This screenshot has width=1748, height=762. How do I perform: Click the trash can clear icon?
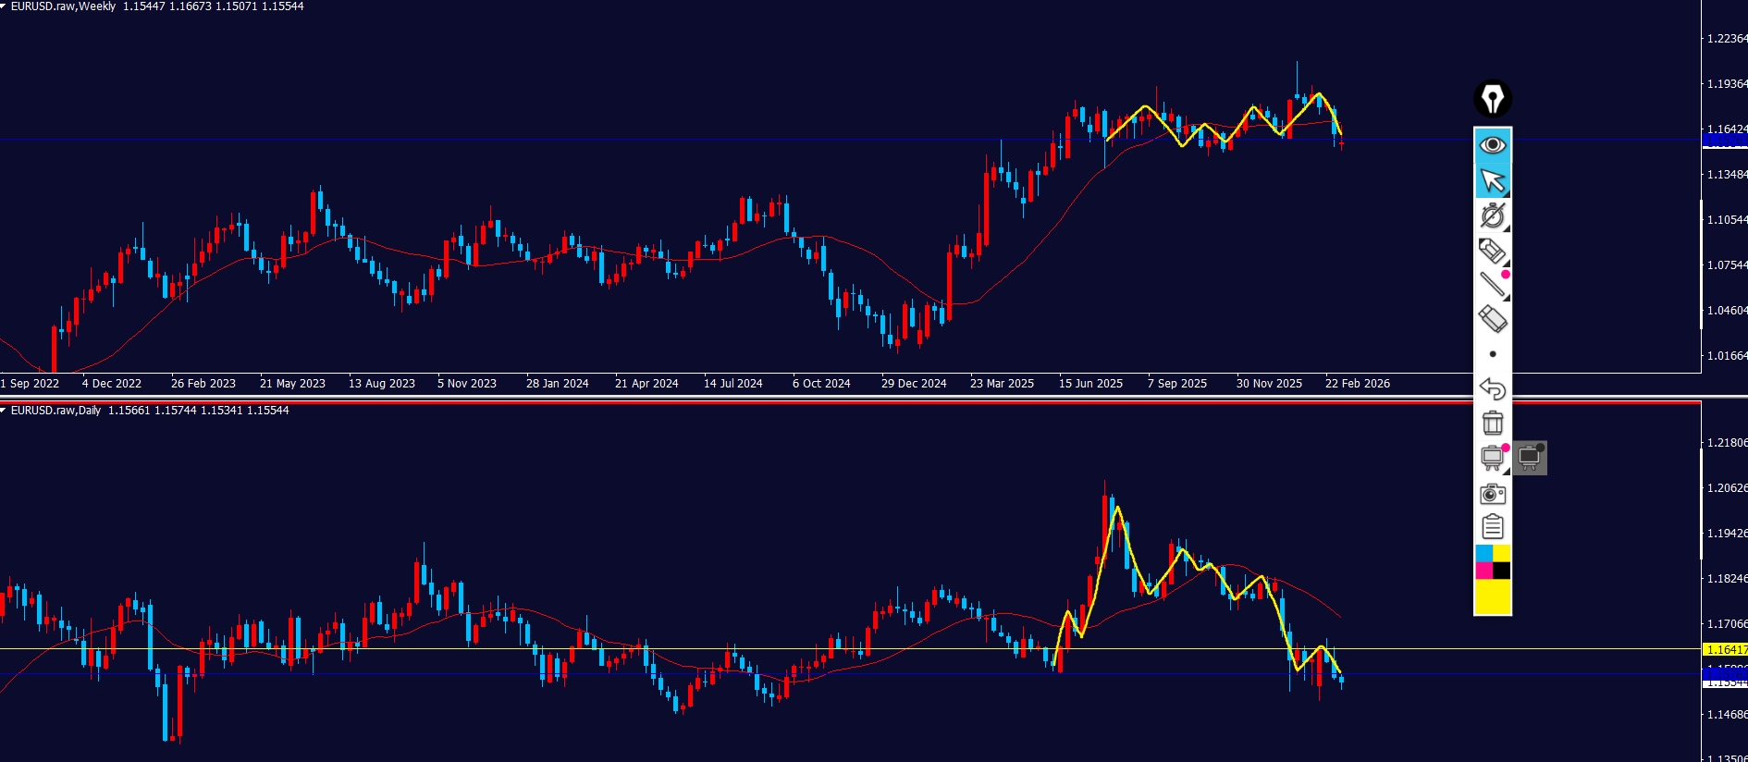[1492, 423]
